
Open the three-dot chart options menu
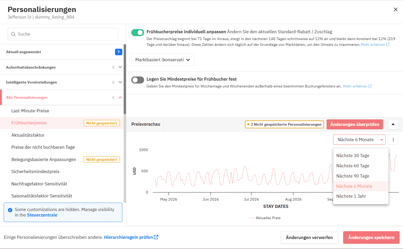(x=393, y=140)
